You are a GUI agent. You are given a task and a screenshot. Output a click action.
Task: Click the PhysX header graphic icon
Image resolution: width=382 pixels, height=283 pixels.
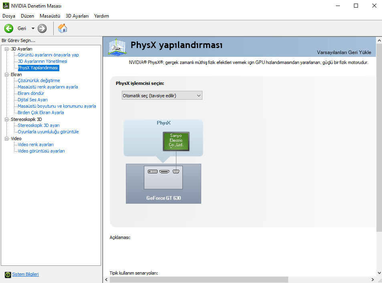(x=117, y=47)
